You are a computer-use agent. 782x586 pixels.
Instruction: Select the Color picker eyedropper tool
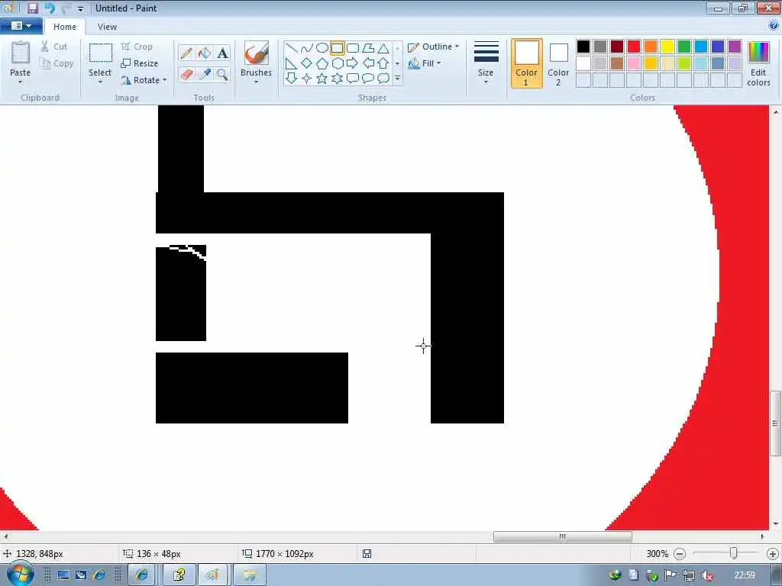pyautogui.click(x=205, y=75)
